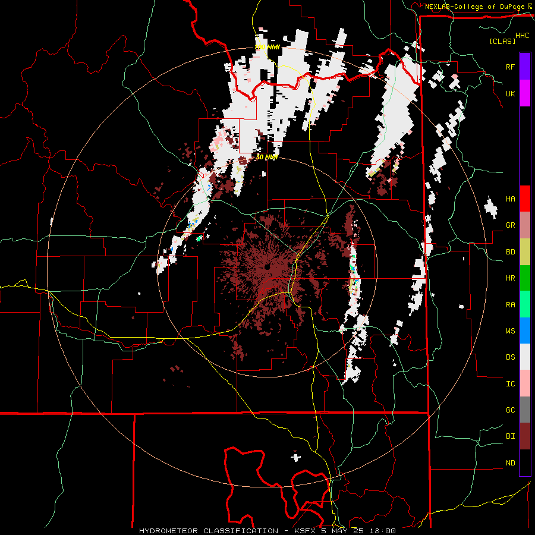The width and height of the screenshot is (535, 535).
Task: Click the HA legend label
Action: 510,199
